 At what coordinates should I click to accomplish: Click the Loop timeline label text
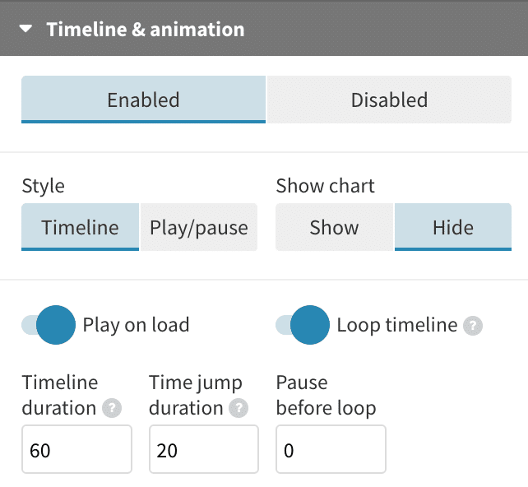pos(396,325)
